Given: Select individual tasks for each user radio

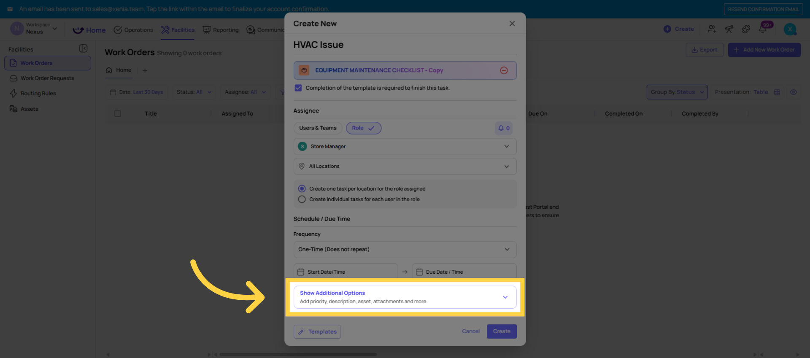Looking at the screenshot, I should [x=302, y=199].
